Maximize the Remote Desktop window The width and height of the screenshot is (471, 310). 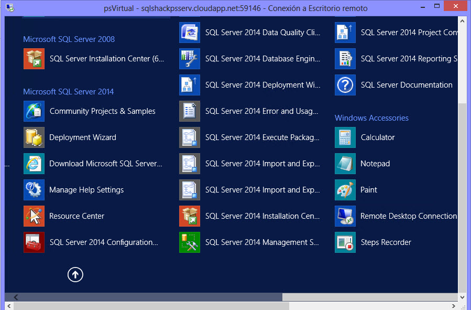point(437,6)
